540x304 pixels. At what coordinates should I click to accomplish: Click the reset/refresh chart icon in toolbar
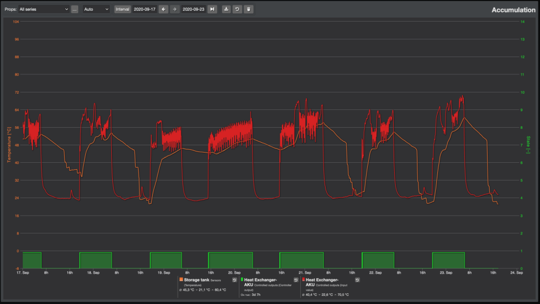coord(237,9)
